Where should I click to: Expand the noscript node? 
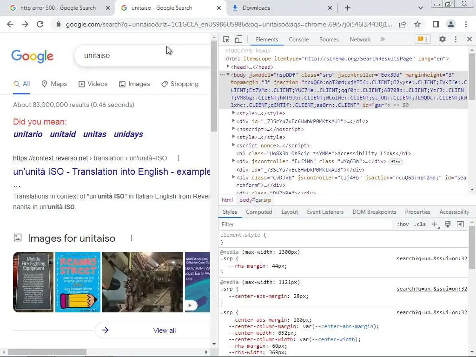[233, 129]
